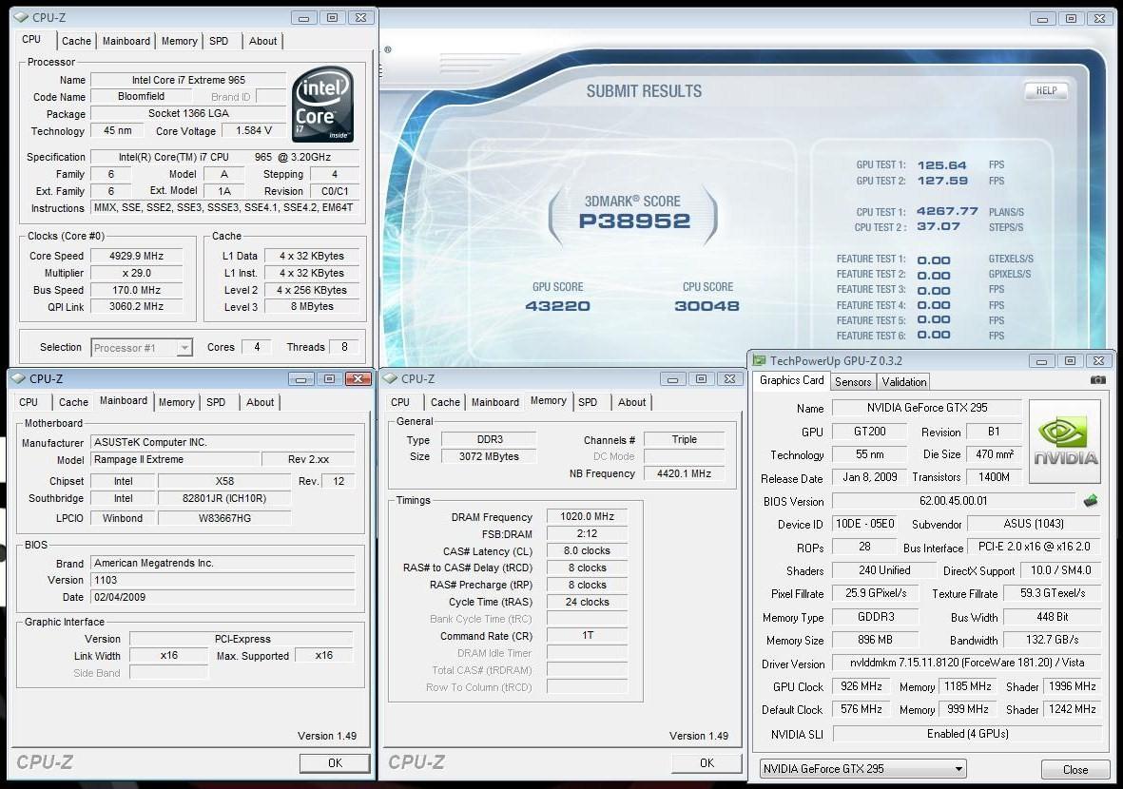Click the CPU-Z icon in the Memory window title
Screen dimensions: 1123x789
[390, 378]
